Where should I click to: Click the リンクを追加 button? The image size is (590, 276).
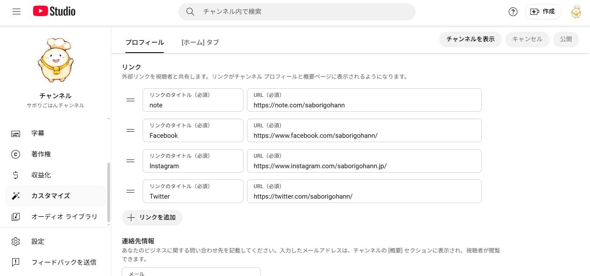pyautogui.click(x=152, y=217)
